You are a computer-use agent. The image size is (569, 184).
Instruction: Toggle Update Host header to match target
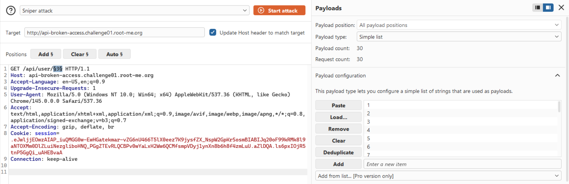[213, 32]
